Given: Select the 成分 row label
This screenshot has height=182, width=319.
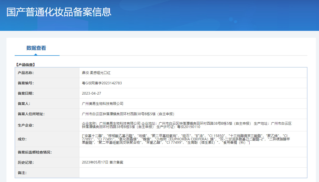Looking at the screenshot, I should 22,139.
